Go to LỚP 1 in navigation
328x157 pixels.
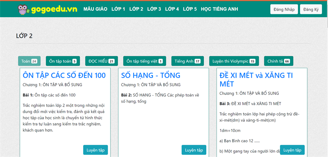coord(118,9)
